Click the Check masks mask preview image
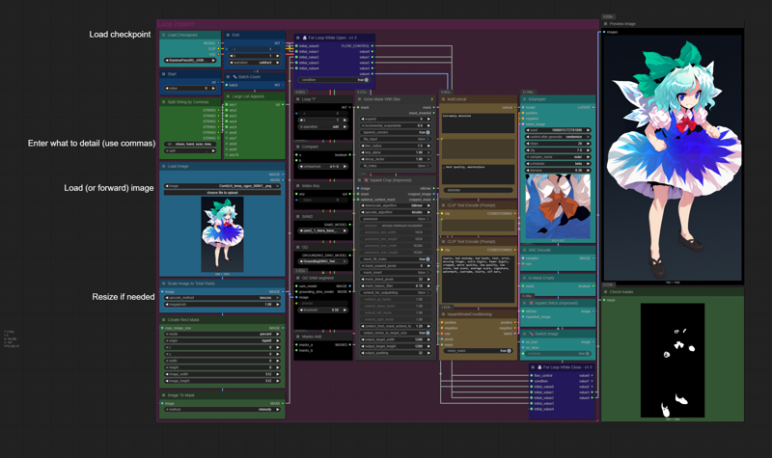Image resolution: width=772 pixels, height=458 pixels. (673, 361)
